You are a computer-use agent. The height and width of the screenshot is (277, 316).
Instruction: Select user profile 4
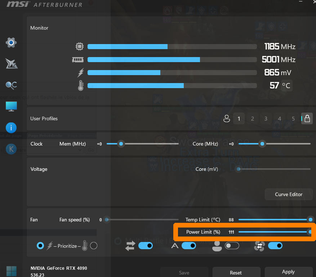tap(280, 118)
